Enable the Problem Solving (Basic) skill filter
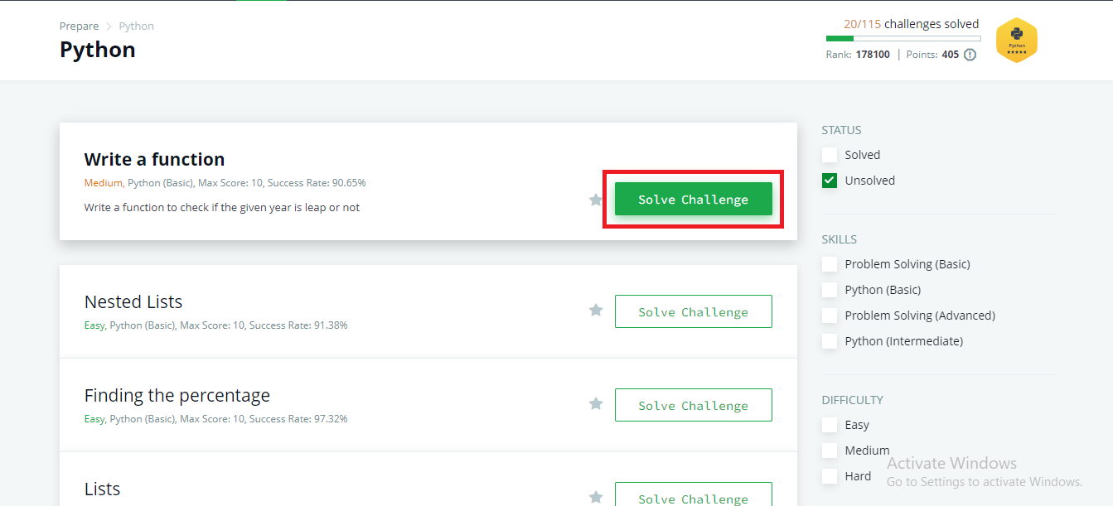Image resolution: width=1113 pixels, height=506 pixels. 830,264
